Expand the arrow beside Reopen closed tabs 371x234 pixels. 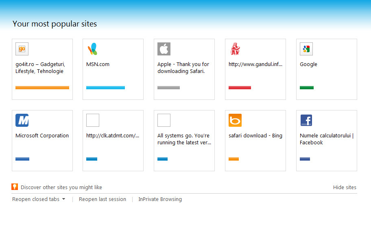click(63, 199)
